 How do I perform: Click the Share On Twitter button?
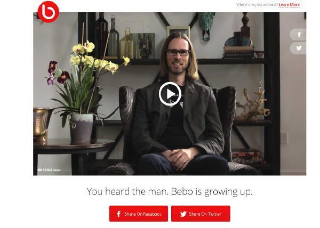pos(201,214)
